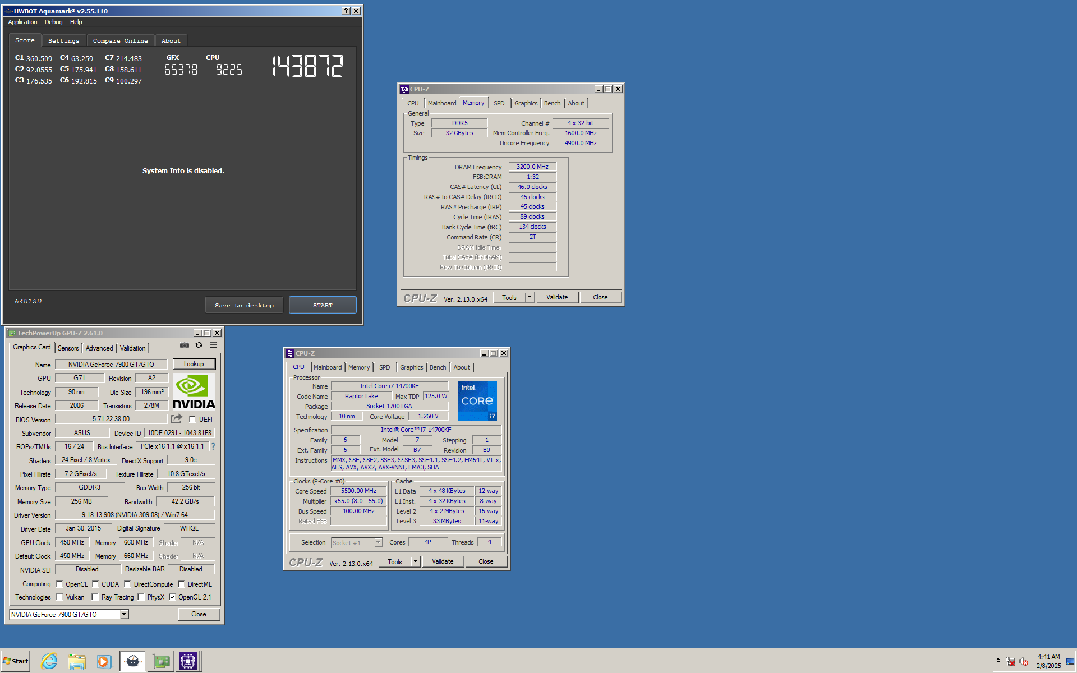Open Internet Explorer from the taskbar

49,662
